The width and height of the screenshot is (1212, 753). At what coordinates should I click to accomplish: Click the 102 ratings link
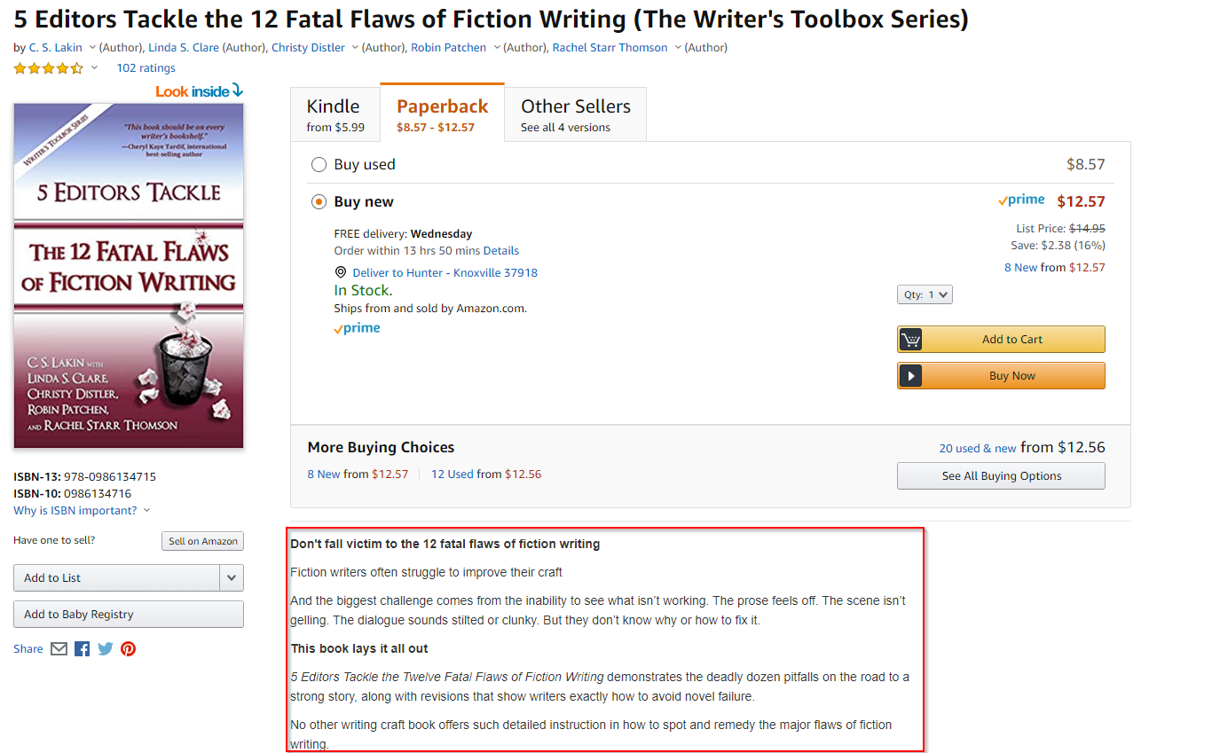[x=145, y=67]
